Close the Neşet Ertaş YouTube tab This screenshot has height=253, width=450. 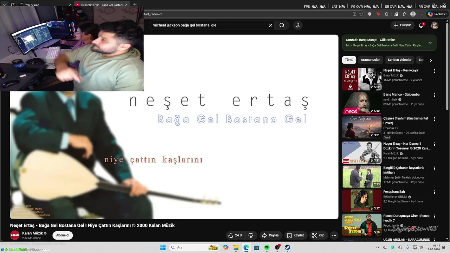127,5
